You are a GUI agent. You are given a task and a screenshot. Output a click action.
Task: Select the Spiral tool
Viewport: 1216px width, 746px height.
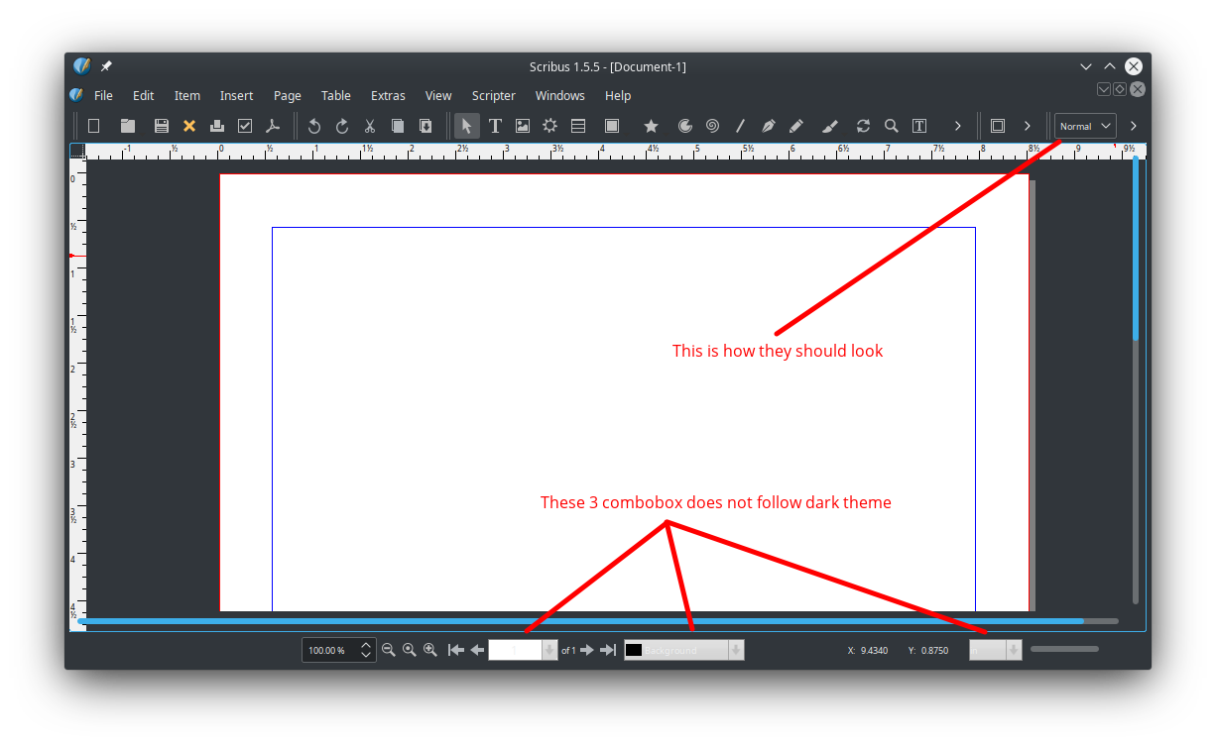click(x=712, y=126)
